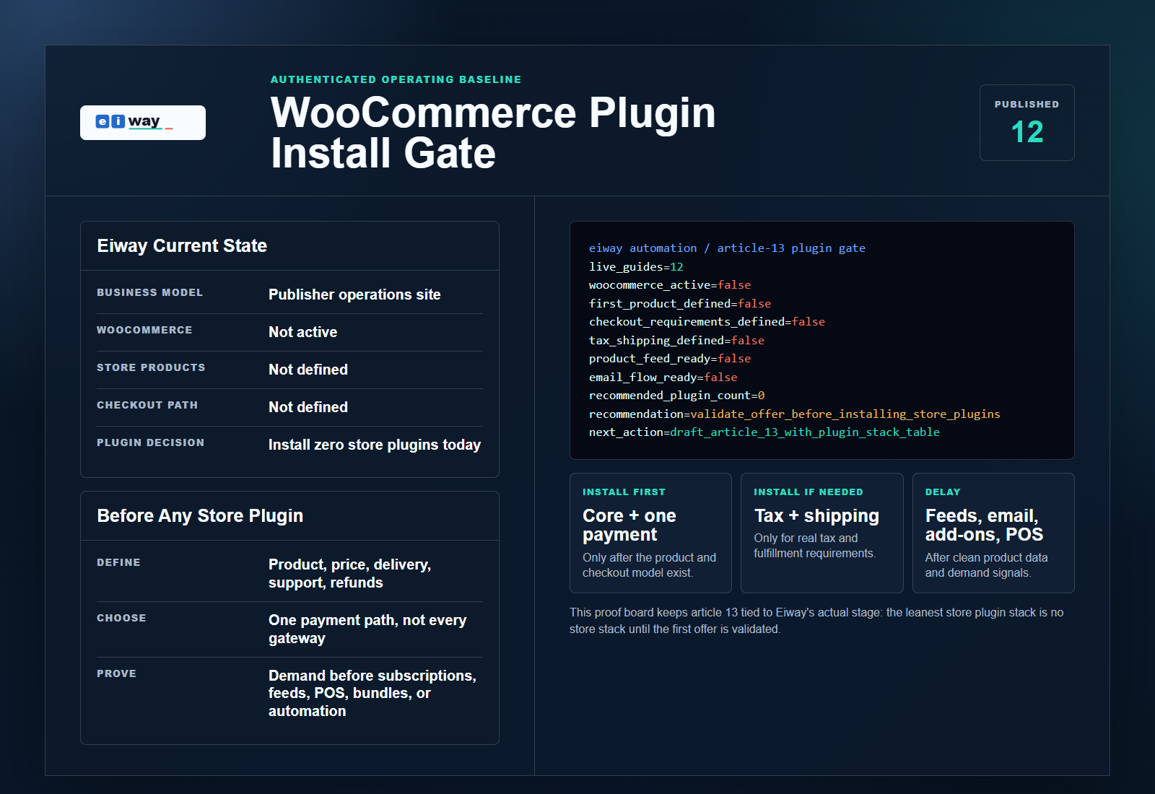Click 'Only for real tax and fulfillment requirements'
Image resolution: width=1155 pixels, height=794 pixels.
815,546
